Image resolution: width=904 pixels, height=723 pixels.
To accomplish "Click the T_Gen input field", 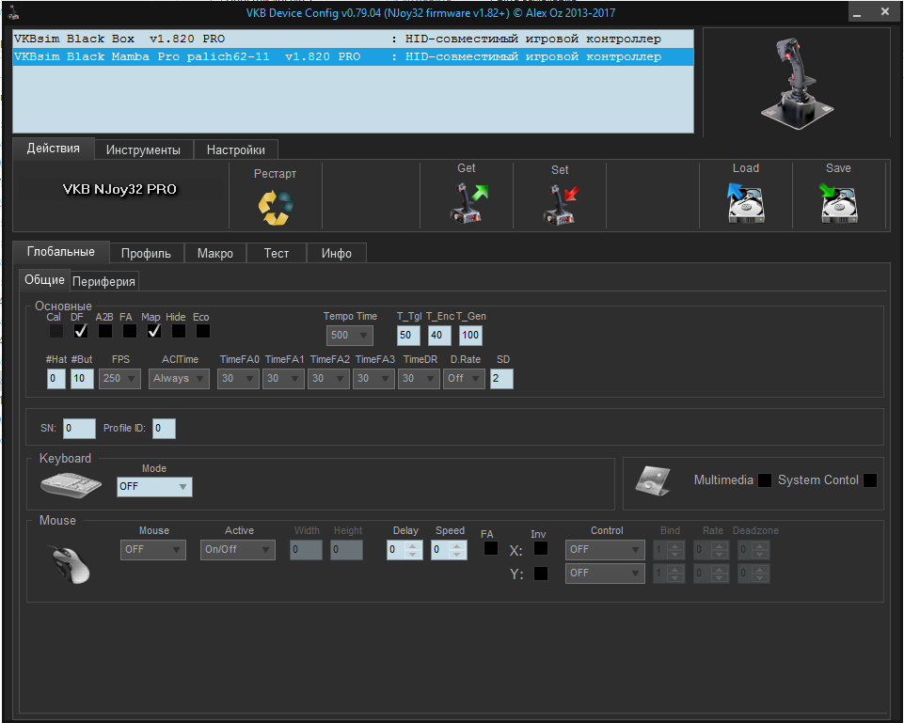I will coord(470,336).
